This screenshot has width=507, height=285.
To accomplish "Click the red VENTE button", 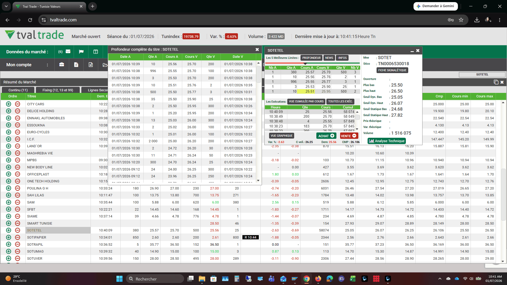I will click(x=349, y=136).
